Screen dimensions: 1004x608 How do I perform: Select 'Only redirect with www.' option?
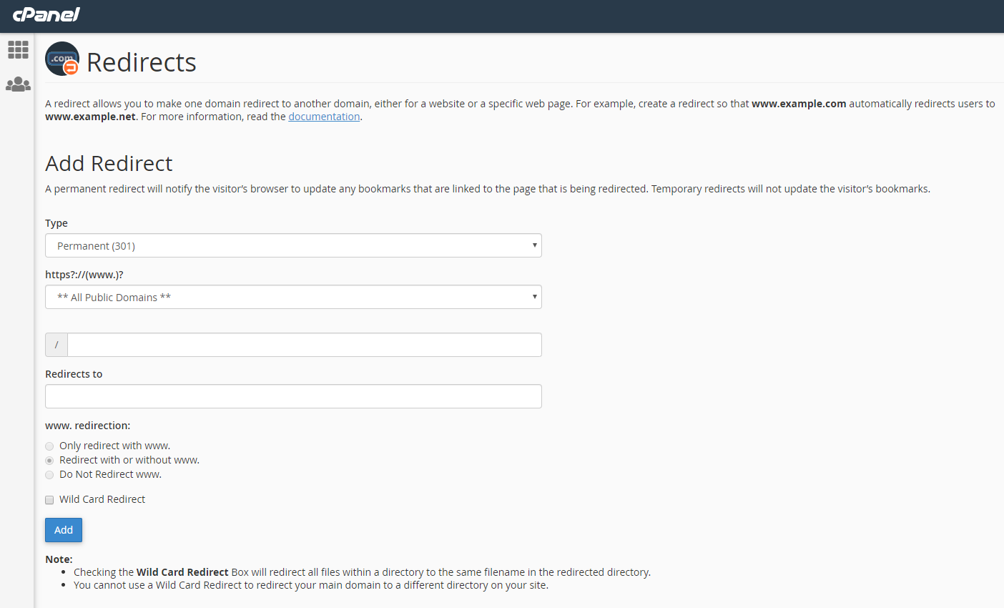(x=49, y=446)
